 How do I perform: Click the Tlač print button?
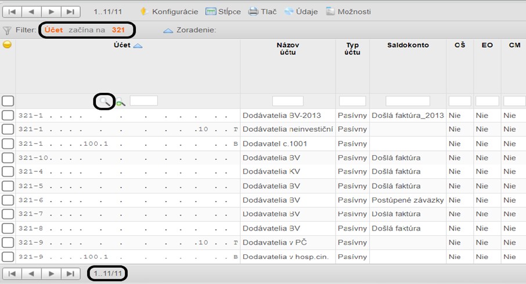click(x=262, y=12)
